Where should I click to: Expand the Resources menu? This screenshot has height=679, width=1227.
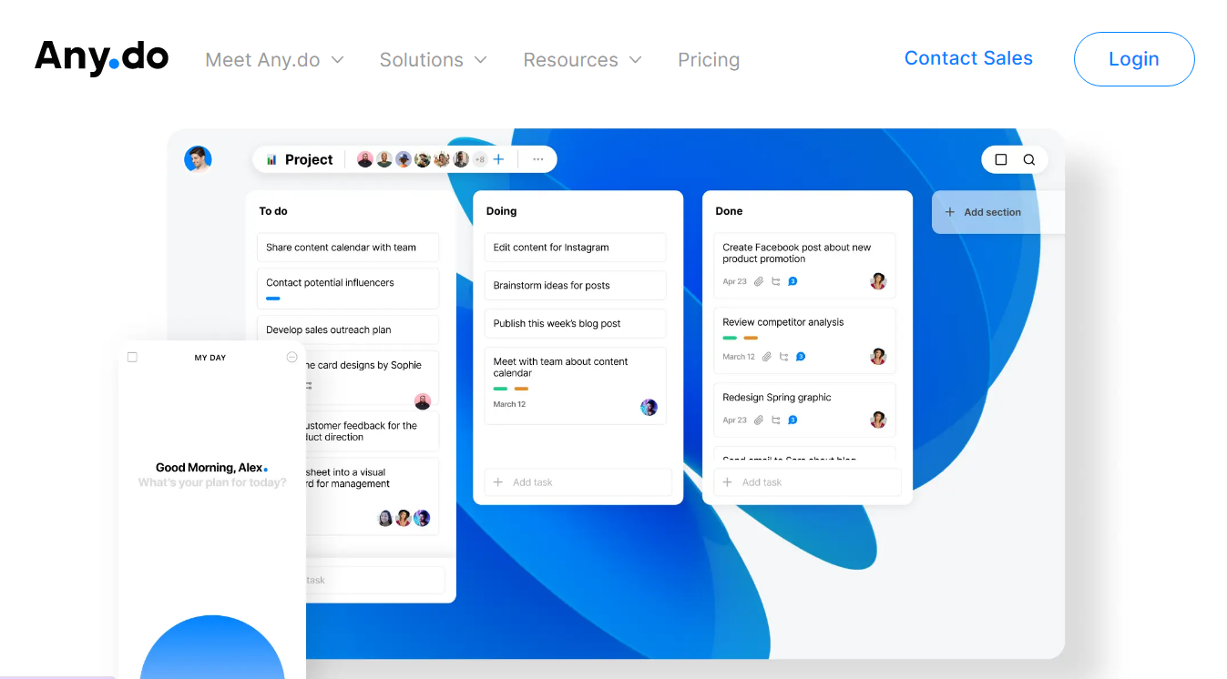pos(582,60)
